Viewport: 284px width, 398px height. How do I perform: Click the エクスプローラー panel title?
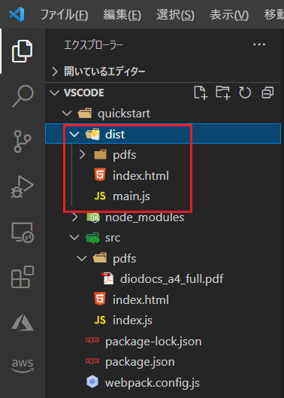(94, 45)
